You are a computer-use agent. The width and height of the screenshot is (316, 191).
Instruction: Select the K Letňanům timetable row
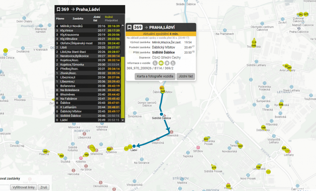click(88, 107)
